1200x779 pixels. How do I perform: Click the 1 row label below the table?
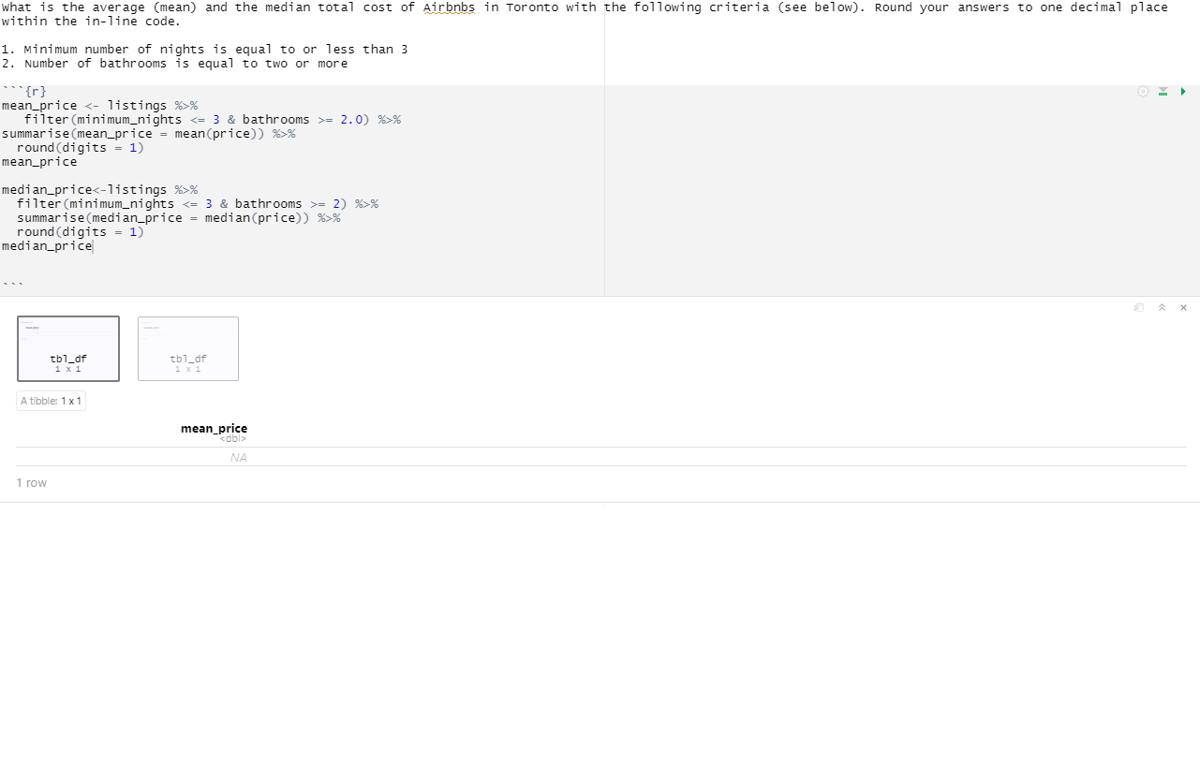[x=32, y=482]
